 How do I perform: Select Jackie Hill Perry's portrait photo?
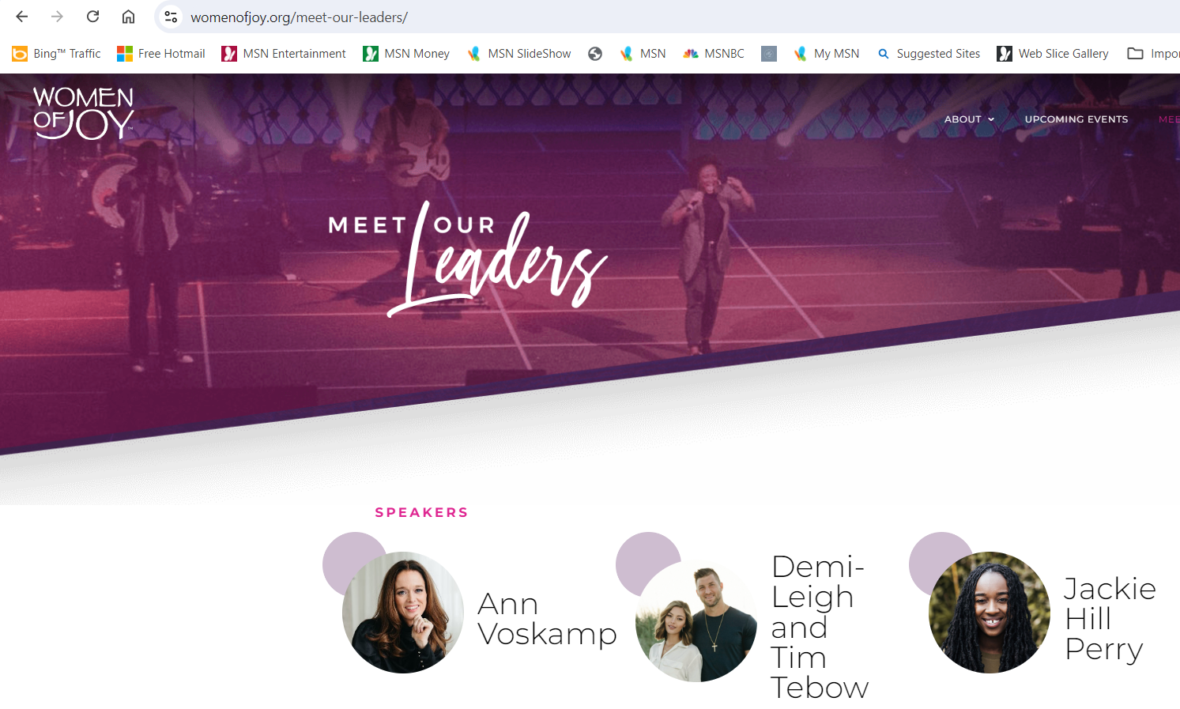coord(990,613)
